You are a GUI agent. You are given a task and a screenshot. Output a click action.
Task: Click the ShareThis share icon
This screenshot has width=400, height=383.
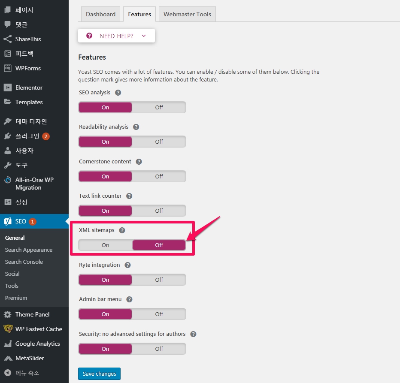tap(8, 39)
